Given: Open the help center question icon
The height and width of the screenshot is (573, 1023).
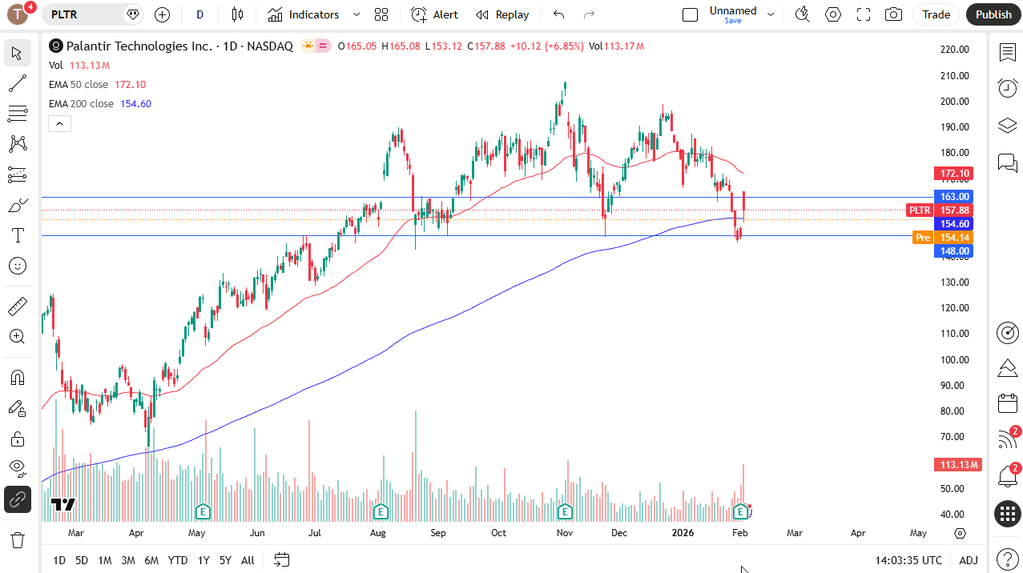Looking at the screenshot, I should point(1008,558).
